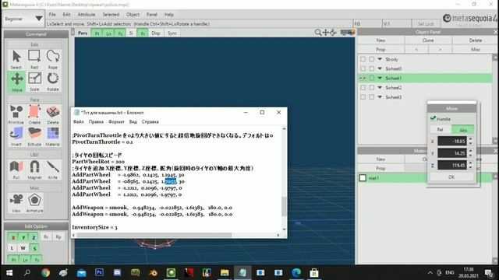
Task: Collapse the $wheel0 object triangle
Action: (380, 68)
